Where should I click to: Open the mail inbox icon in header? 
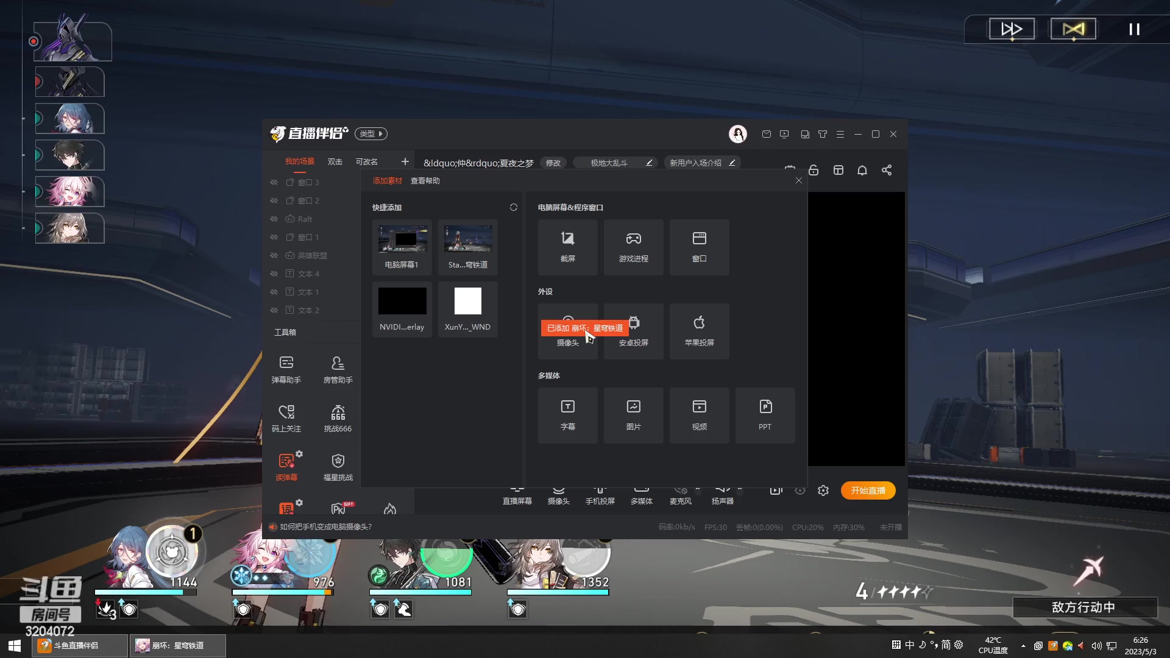(x=767, y=134)
